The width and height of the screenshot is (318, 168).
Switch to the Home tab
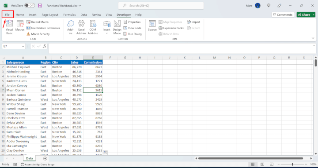click(x=20, y=15)
